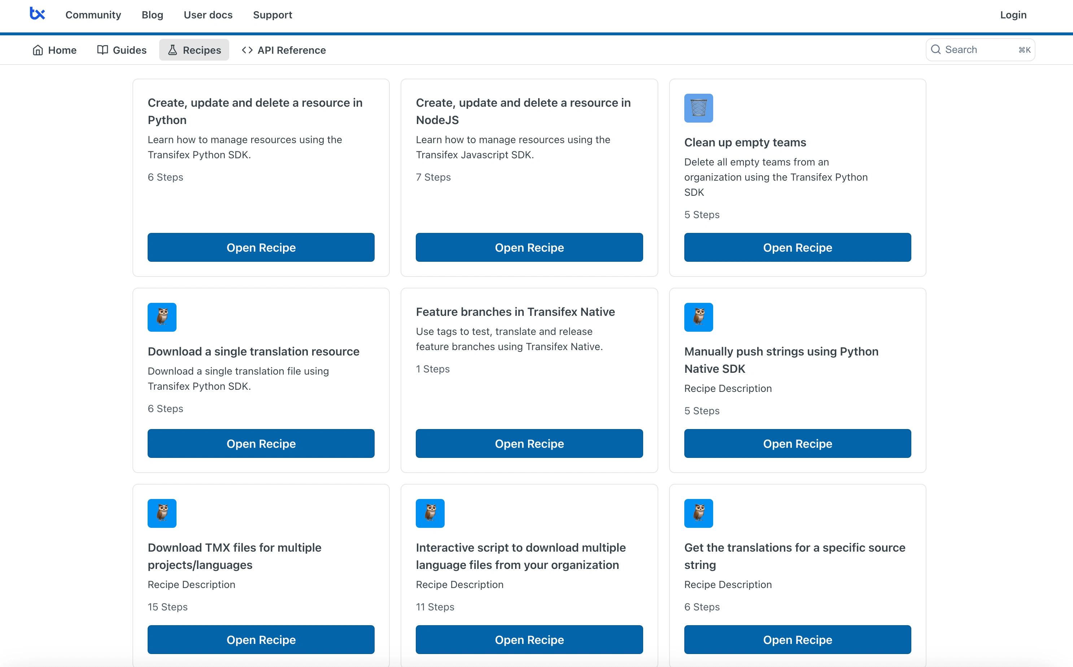Click the '11 Steps' label
1073x667 pixels.
pyautogui.click(x=435, y=607)
